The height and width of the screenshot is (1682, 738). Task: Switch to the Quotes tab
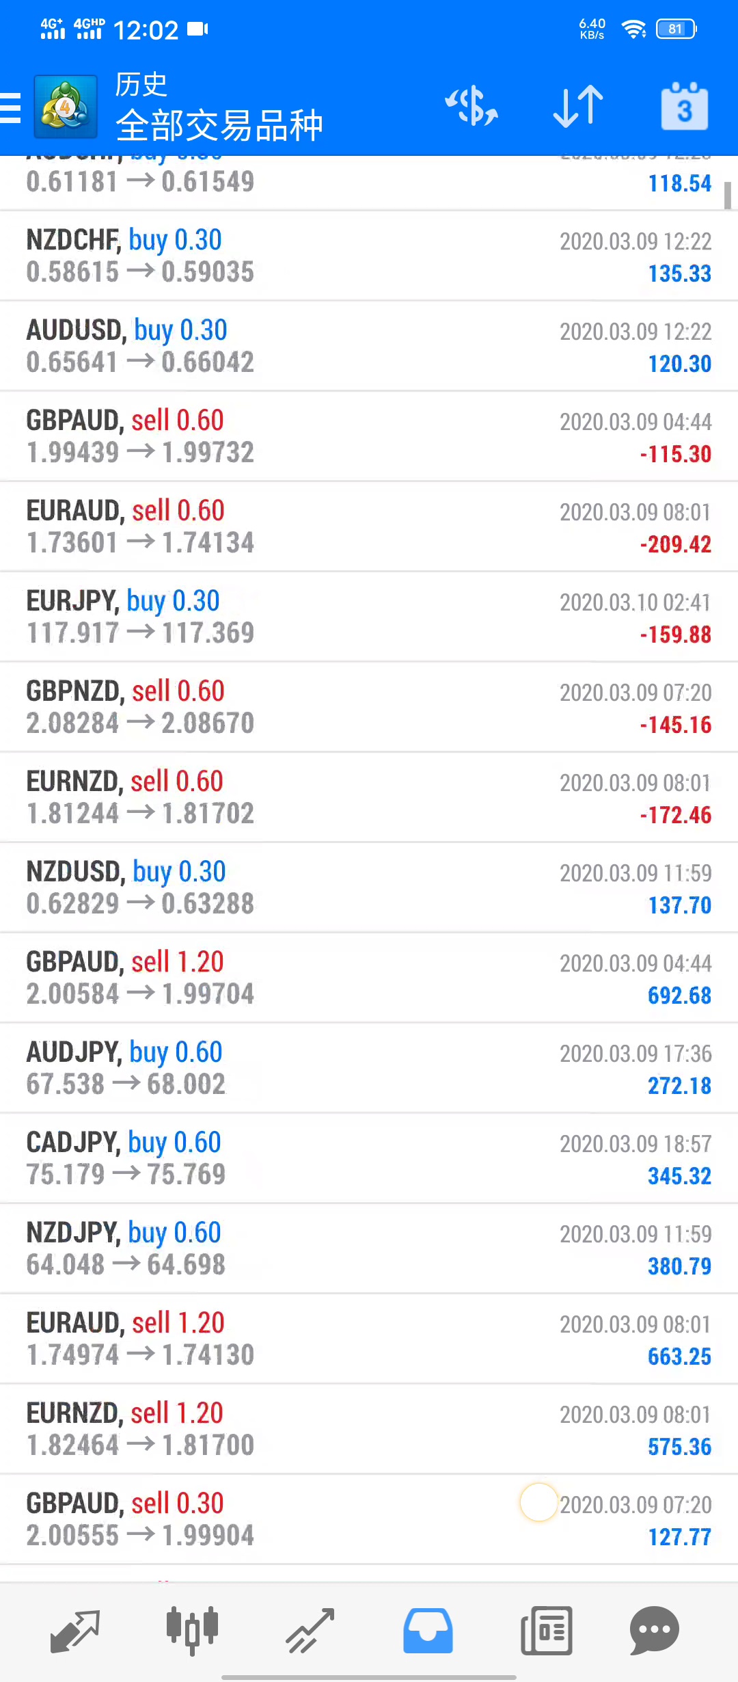75,1630
